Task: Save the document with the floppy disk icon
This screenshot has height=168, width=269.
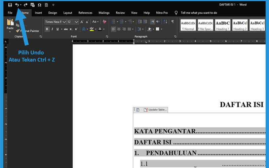Action: click(10, 5)
